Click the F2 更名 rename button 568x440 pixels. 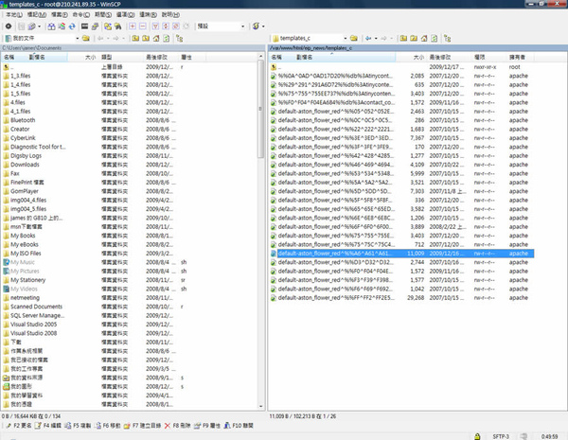(x=19, y=426)
